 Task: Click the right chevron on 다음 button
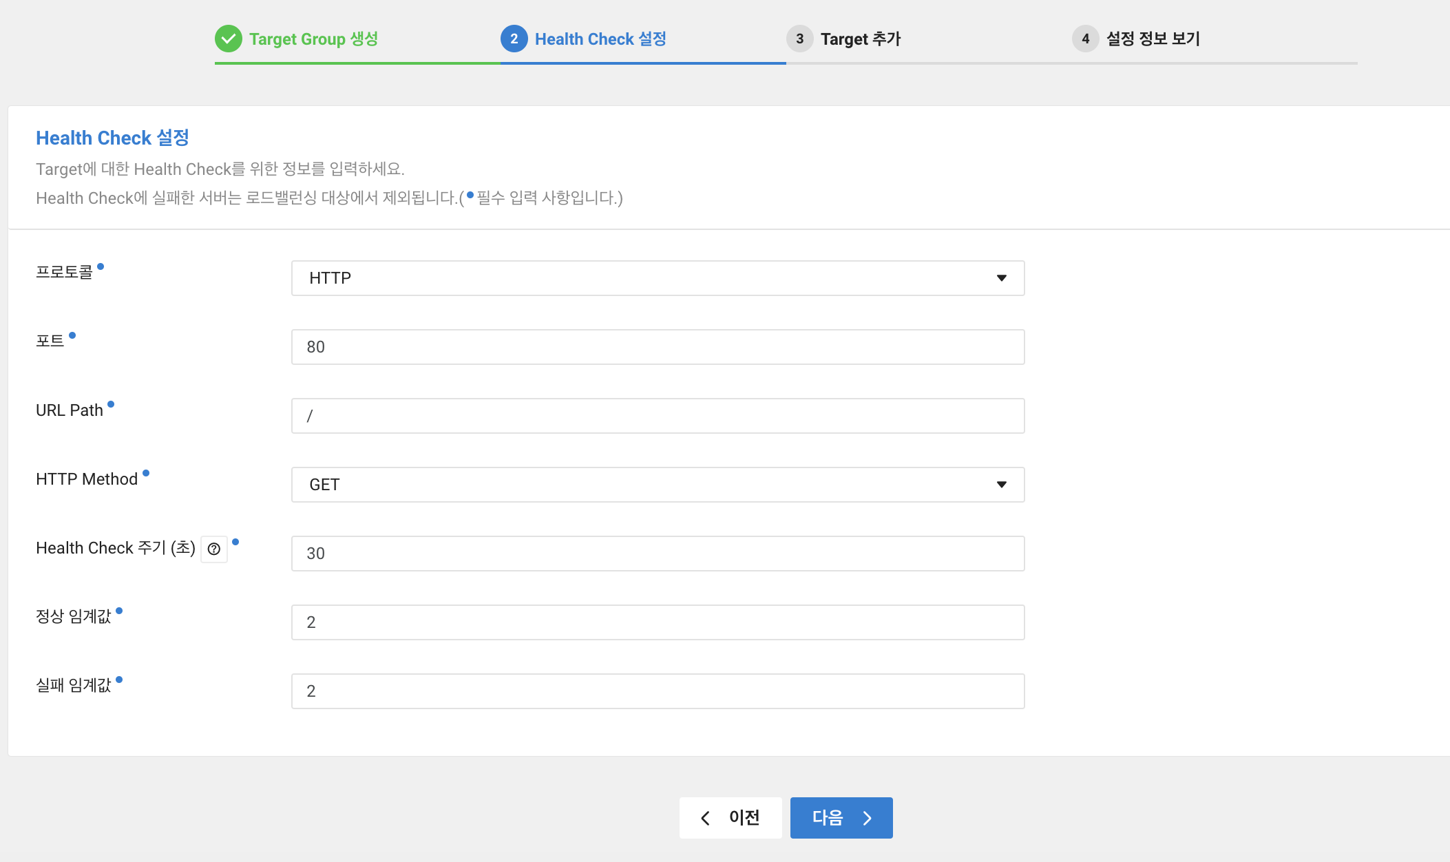coord(868,818)
